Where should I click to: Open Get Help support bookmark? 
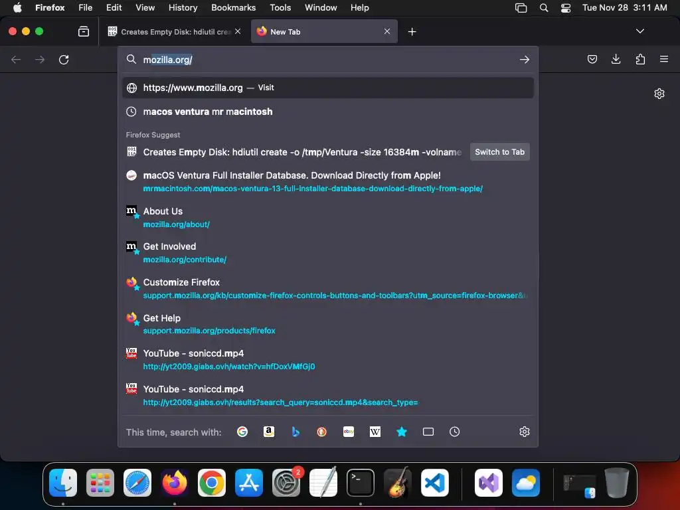pos(328,324)
